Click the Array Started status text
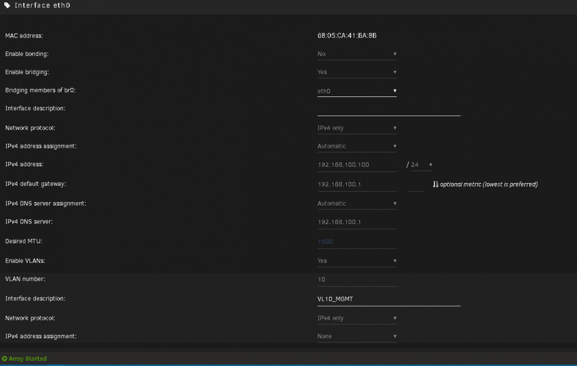Image resolution: width=577 pixels, height=366 pixels. (x=28, y=358)
